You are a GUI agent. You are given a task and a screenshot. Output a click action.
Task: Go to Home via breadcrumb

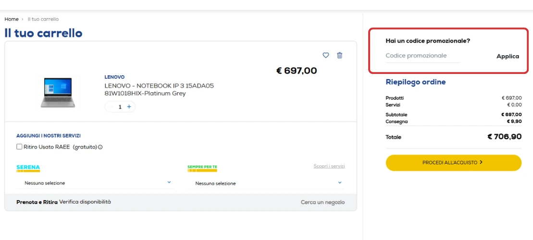click(x=12, y=19)
